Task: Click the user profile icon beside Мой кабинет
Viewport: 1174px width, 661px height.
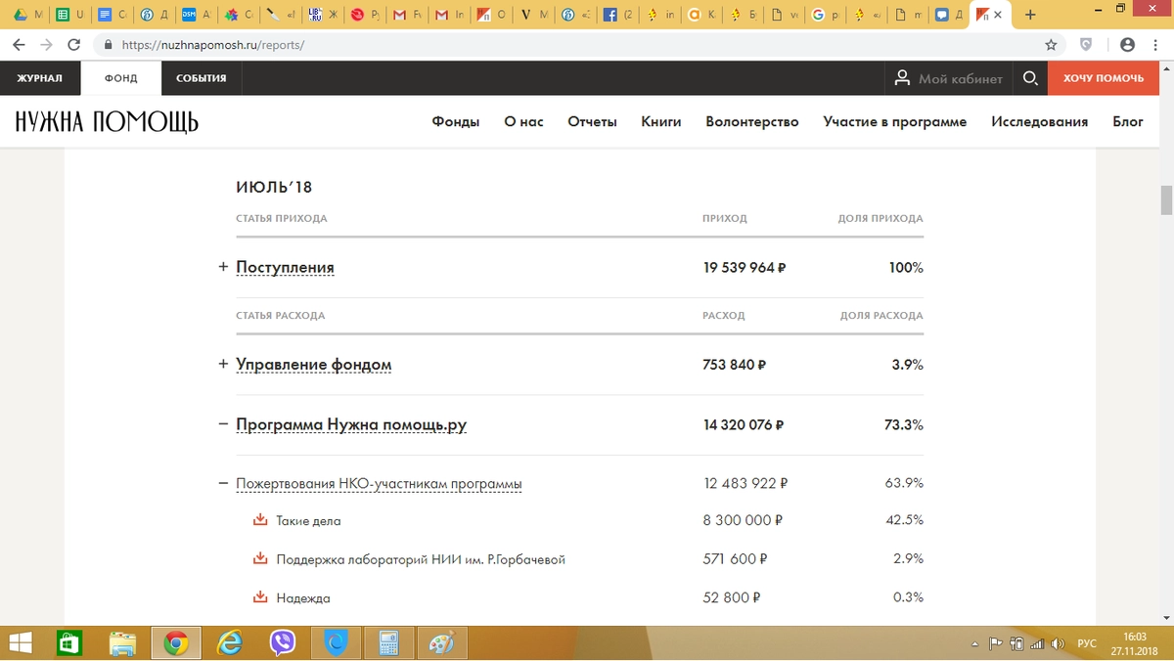Action: click(x=901, y=78)
